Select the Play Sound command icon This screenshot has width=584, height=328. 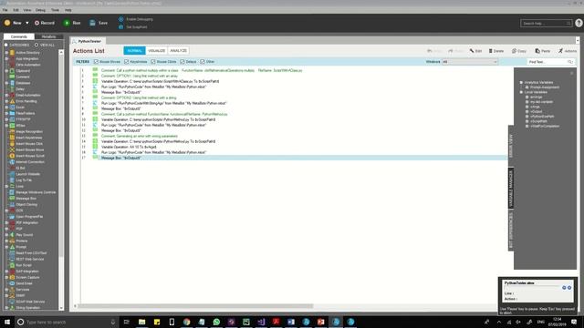click(12, 235)
